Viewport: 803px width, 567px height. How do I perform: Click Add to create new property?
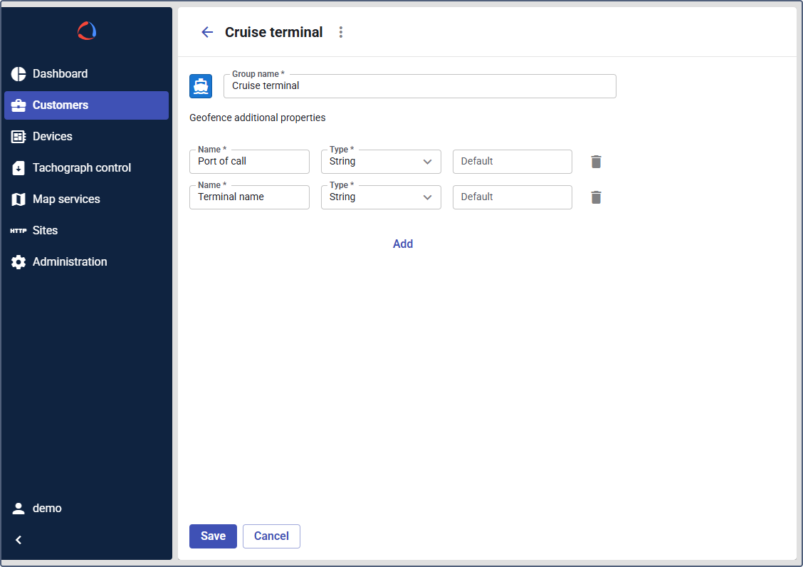pos(403,244)
